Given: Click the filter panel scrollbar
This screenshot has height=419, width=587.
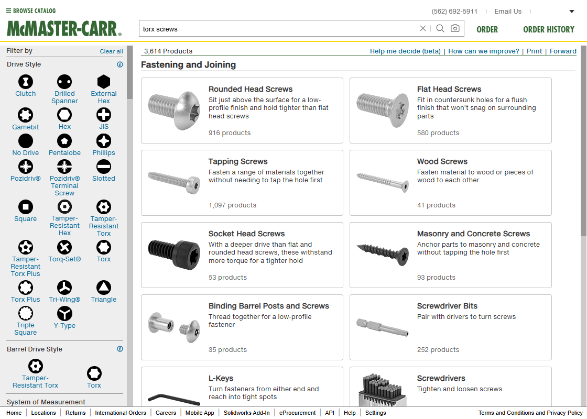Looking at the screenshot, I should [130, 73].
